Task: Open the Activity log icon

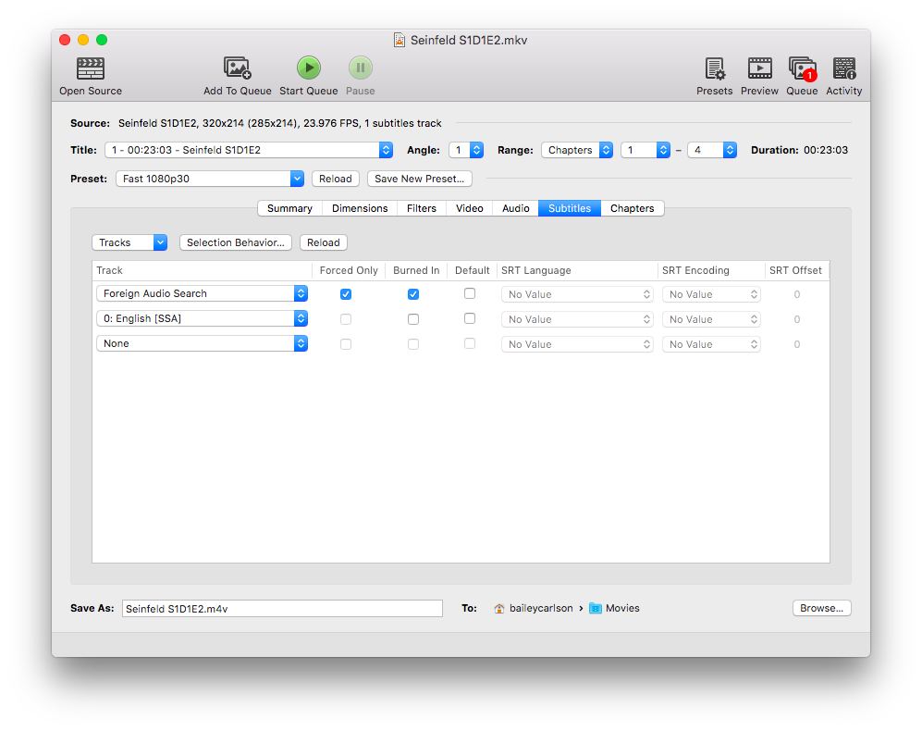Action: point(843,68)
